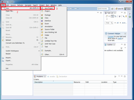Screen dimensions: 134x100
Task: Click the Connect link in Mylyn notice
Action: point(111,36)
